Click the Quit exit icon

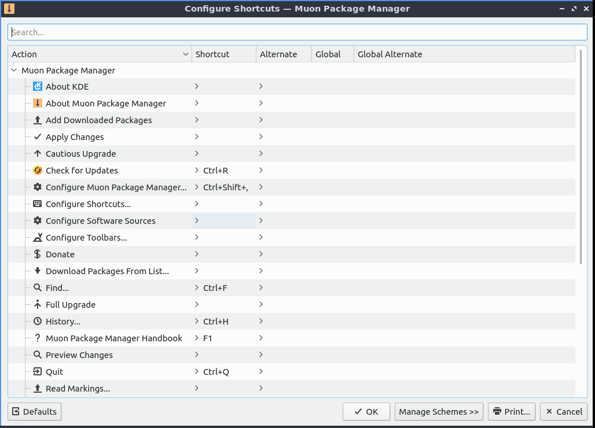pos(38,372)
